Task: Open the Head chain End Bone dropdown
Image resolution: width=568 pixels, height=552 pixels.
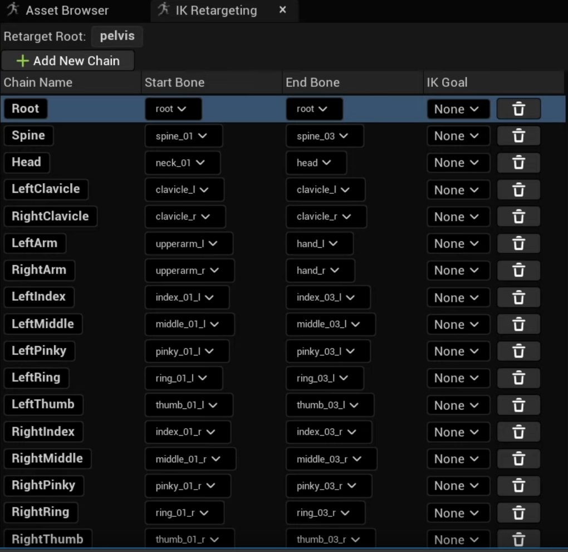Action: 316,163
